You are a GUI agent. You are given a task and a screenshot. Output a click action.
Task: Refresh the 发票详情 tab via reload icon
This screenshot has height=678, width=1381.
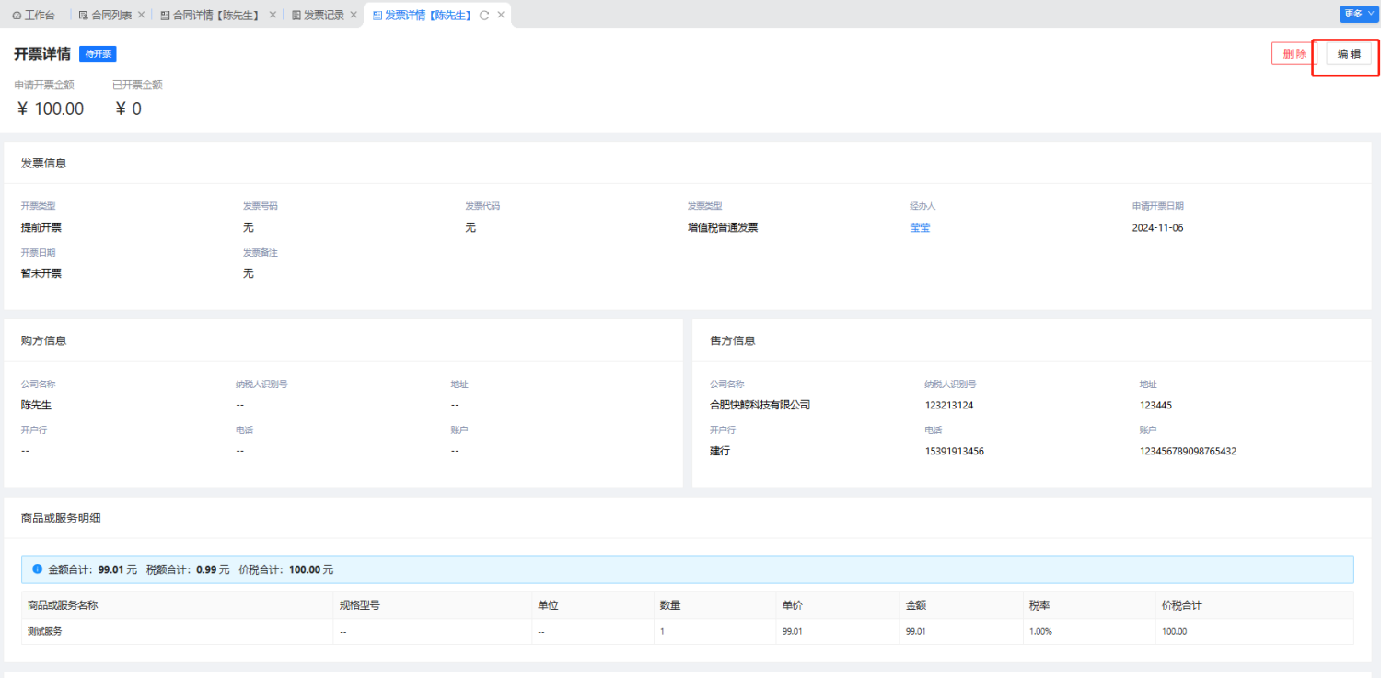coord(484,16)
